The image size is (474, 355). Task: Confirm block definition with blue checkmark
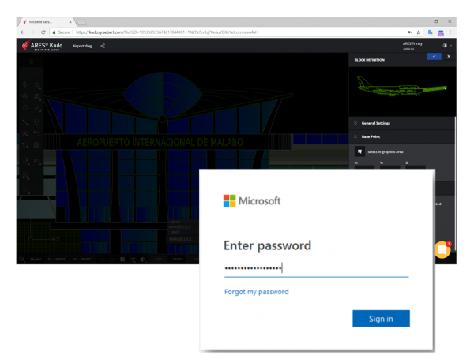pos(434,57)
